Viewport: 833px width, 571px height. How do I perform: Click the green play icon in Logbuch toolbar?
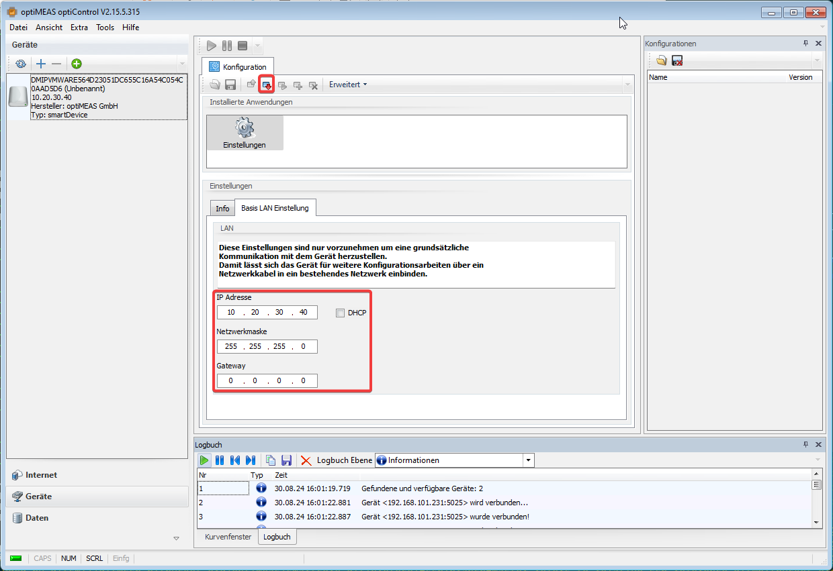204,460
